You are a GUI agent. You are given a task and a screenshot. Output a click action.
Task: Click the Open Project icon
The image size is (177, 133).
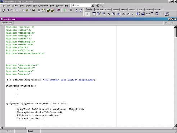pos(43,10)
